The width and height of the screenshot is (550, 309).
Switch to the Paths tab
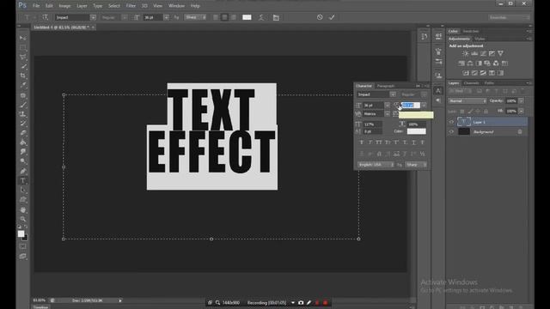point(489,83)
